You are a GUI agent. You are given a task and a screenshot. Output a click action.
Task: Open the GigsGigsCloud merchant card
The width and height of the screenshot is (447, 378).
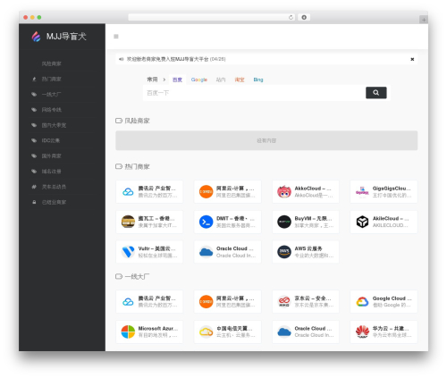click(x=384, y=192)
